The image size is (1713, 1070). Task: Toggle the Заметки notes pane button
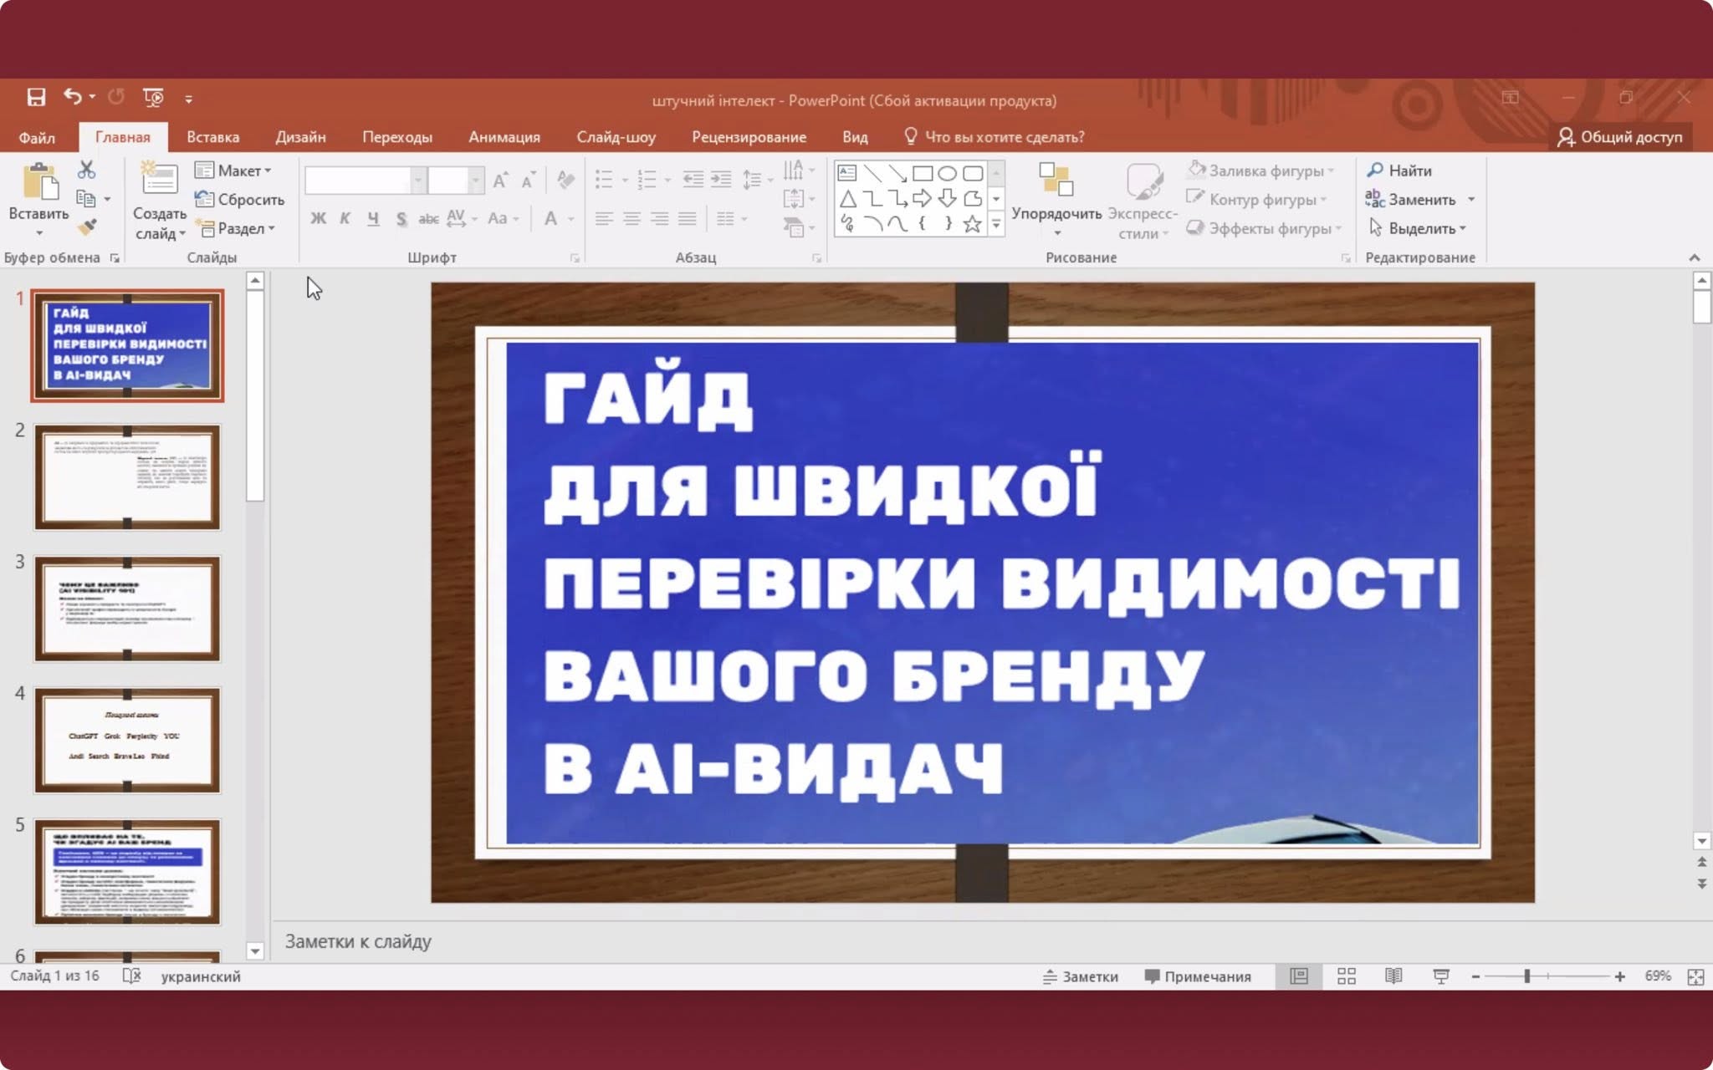[x=1081, y=976]
